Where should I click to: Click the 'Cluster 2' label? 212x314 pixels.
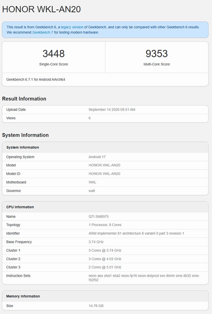[x=13, y=259]
